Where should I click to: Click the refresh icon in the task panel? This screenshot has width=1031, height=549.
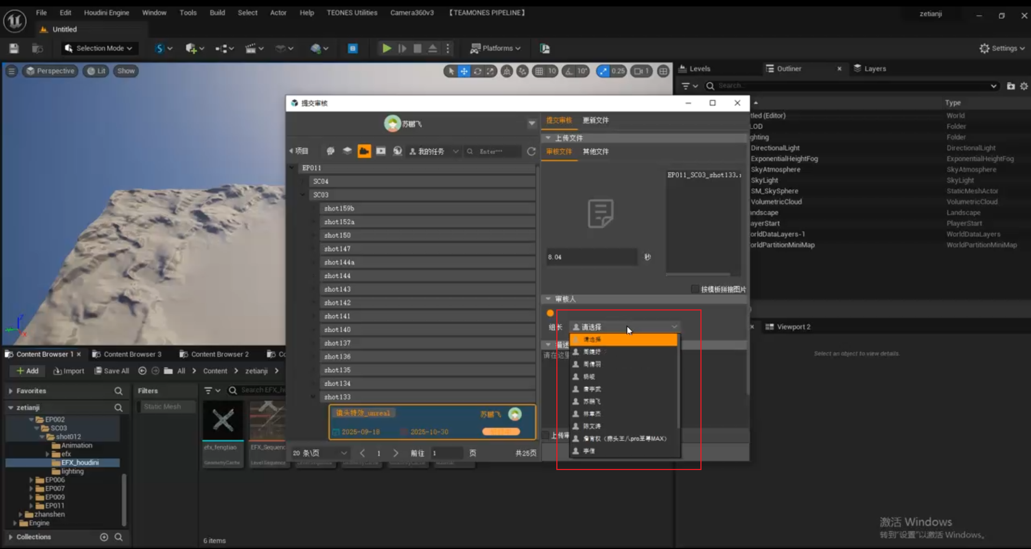(531, 151)
